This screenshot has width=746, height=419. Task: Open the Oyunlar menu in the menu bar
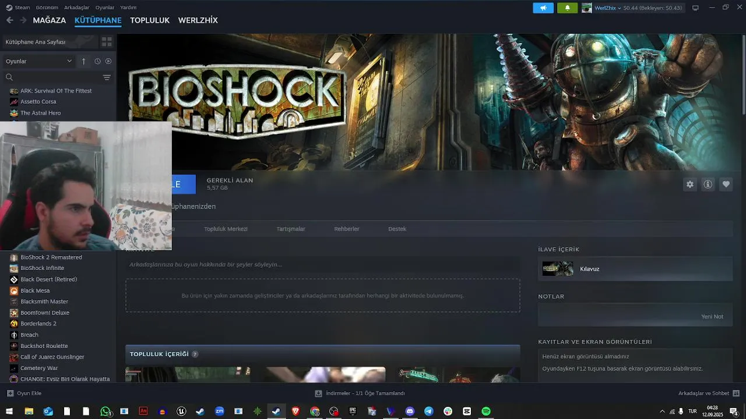pos(105,8)
